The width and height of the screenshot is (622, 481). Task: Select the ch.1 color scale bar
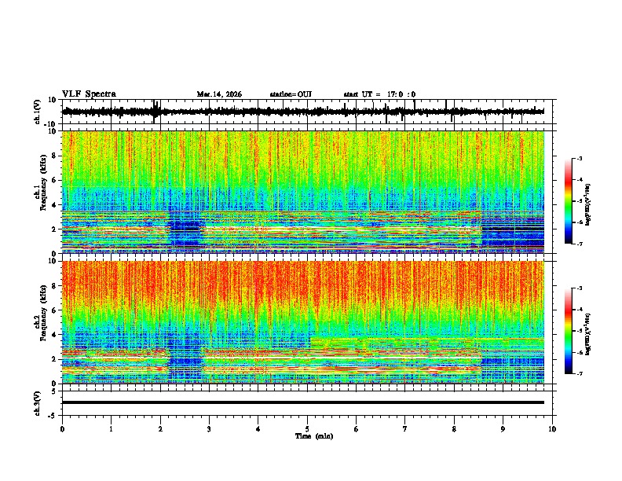click(568, 201)
